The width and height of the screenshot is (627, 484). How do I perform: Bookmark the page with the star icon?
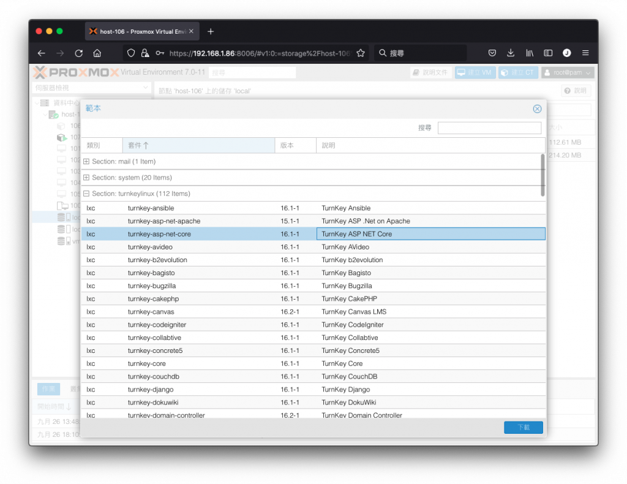click(361, 53)
